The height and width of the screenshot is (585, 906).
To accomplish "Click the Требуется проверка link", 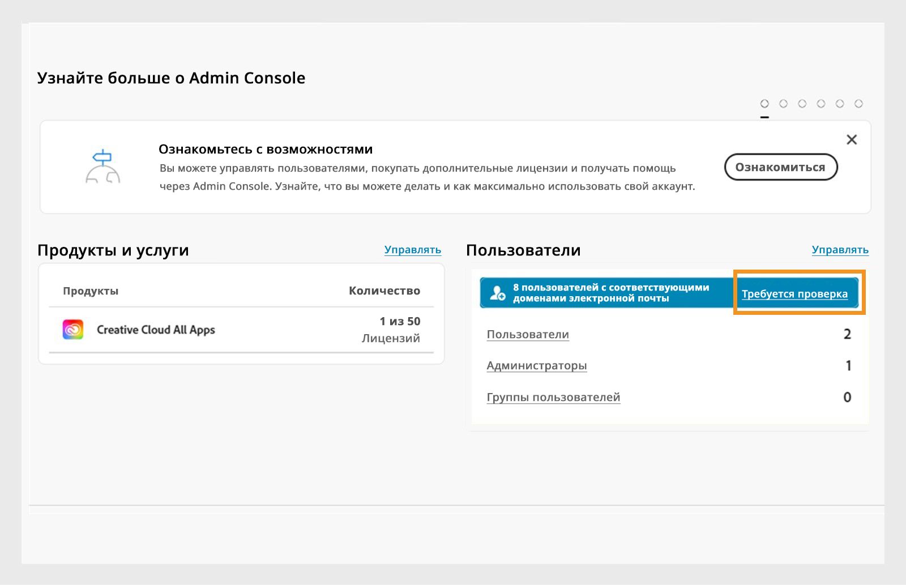I will point(795,294).
